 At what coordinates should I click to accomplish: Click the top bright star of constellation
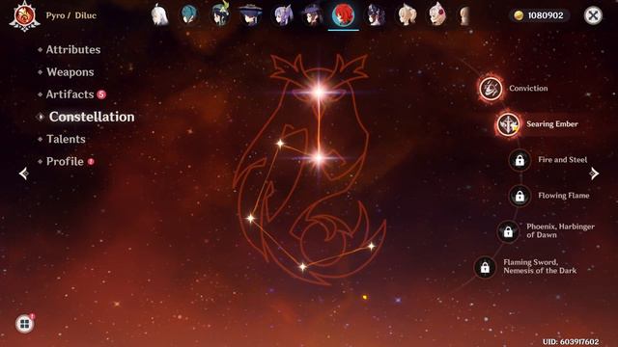click(x=319, y=93)
